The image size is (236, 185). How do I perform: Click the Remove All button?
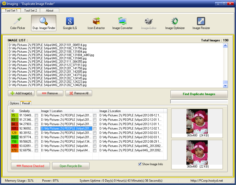tap(79, 93)
